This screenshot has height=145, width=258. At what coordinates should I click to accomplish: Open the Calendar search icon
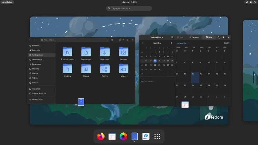coord(218,37)
